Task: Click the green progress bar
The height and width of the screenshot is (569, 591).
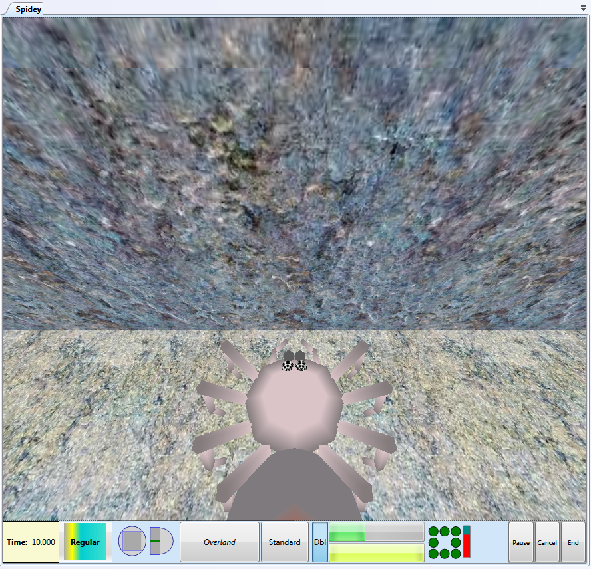Action: click(377, 532)
